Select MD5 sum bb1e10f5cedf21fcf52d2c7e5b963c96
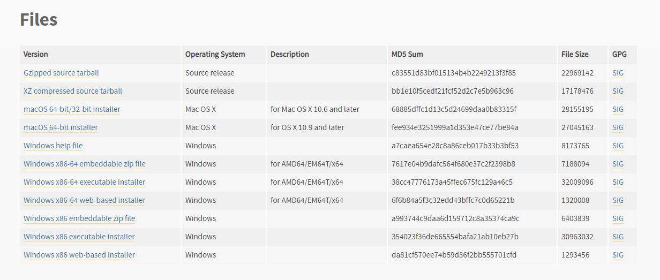Viewport: 660px width, 280px height. click(x=453, y=91)
